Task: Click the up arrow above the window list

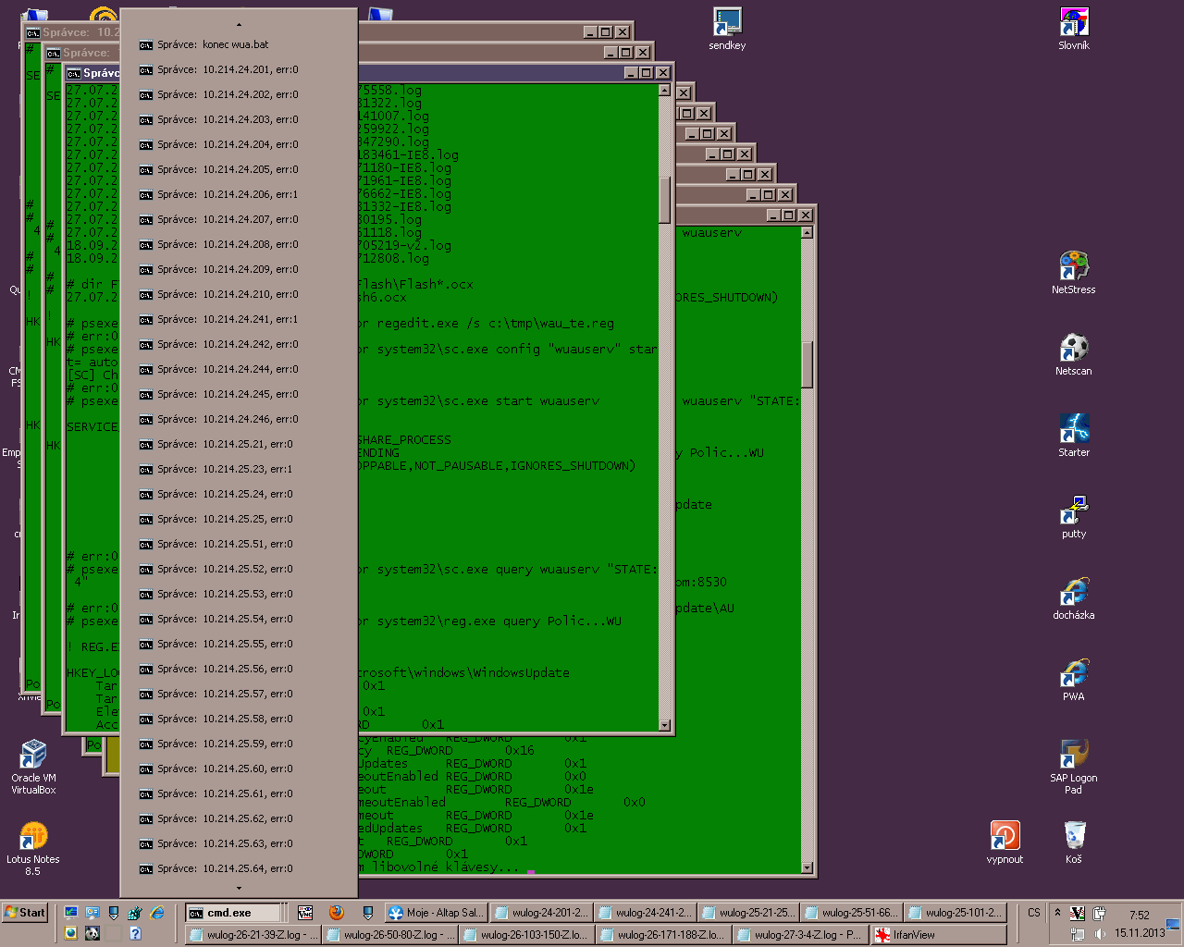Action: tap(239, 25)
